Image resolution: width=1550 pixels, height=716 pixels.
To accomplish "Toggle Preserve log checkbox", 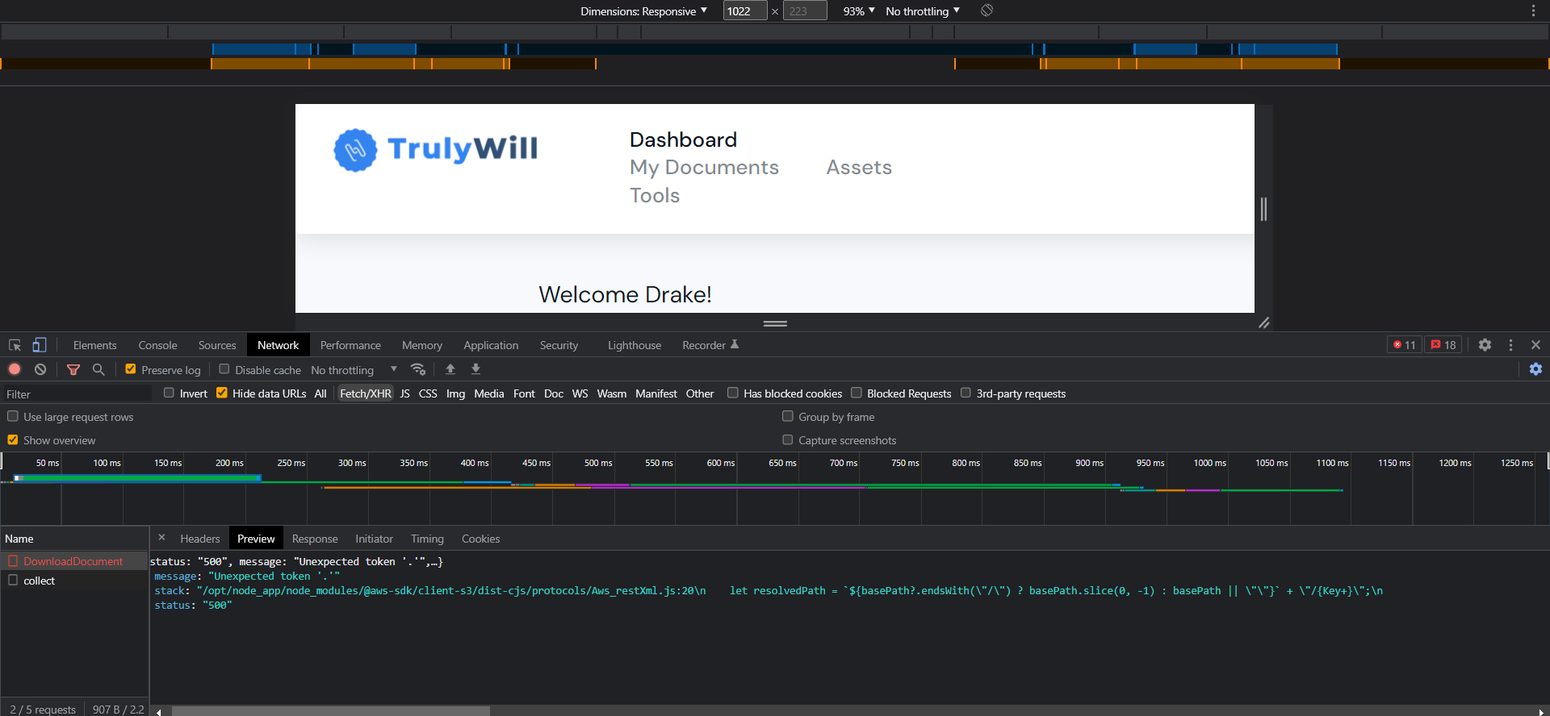I will [x=131, y=369].
